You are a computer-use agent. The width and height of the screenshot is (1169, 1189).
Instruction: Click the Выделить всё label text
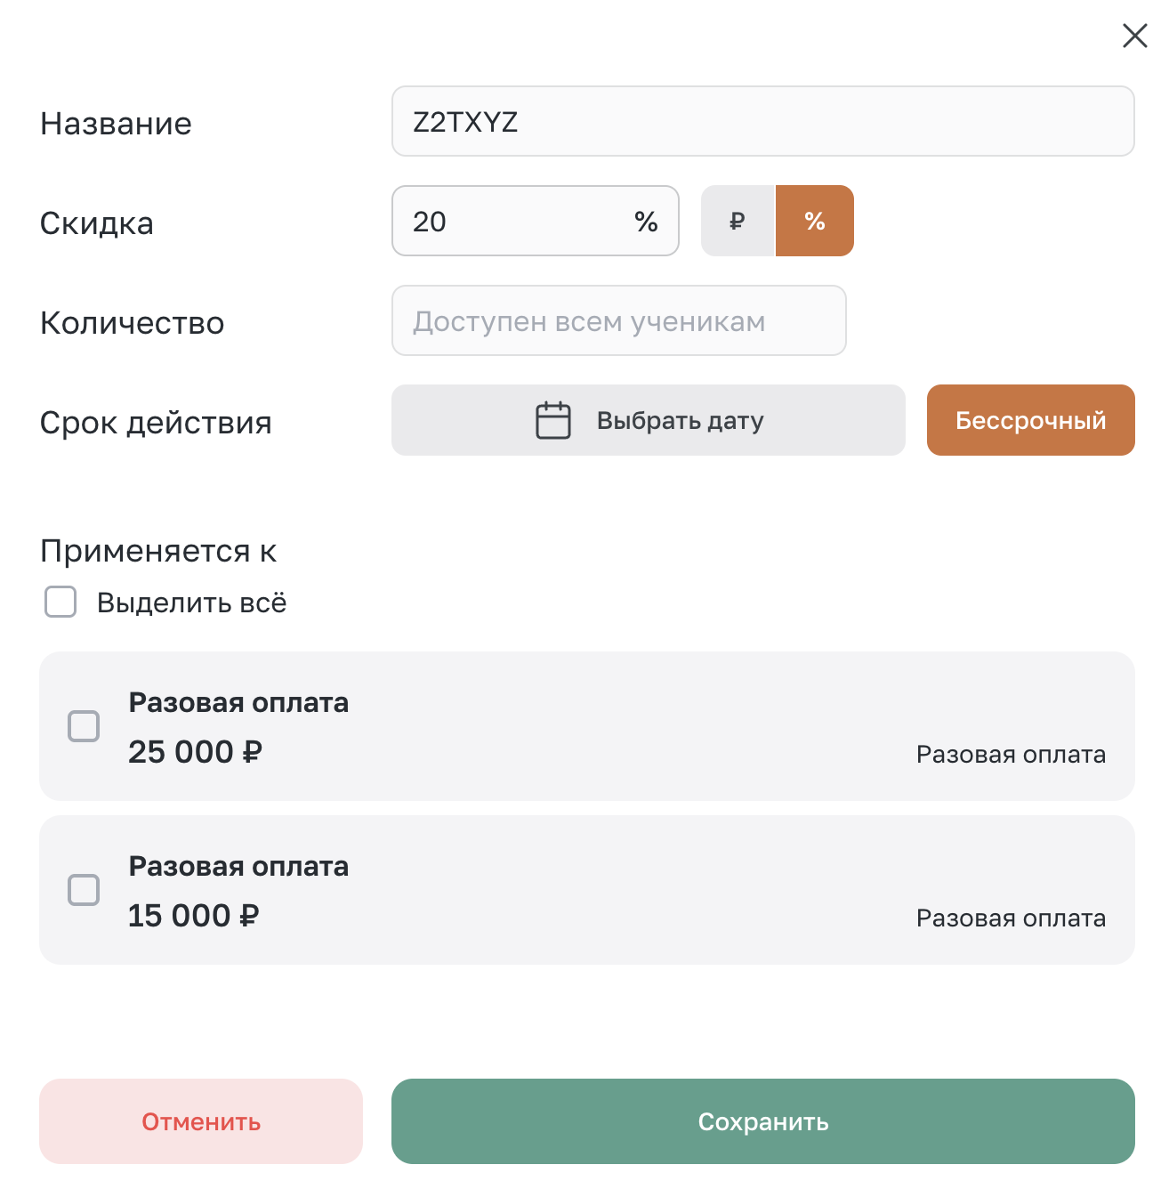tap(192, 603)
